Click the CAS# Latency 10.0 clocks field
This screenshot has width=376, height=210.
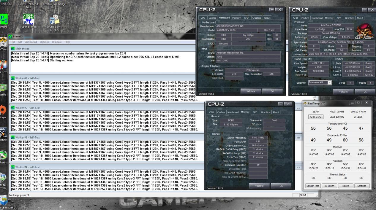[258, 146]
